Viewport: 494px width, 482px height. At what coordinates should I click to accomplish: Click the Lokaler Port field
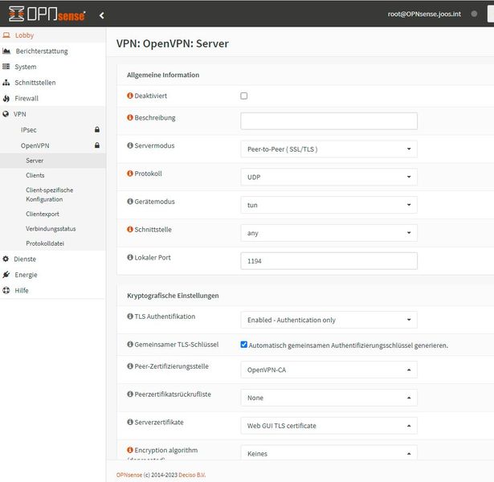tap(329, 261)
